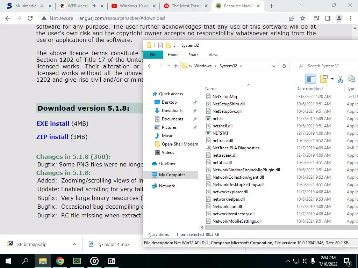Open recent locations dropdown in Explorer
The width and height of the screenshot is (358, 268).
pyautogui.click(x=169, y=66)
